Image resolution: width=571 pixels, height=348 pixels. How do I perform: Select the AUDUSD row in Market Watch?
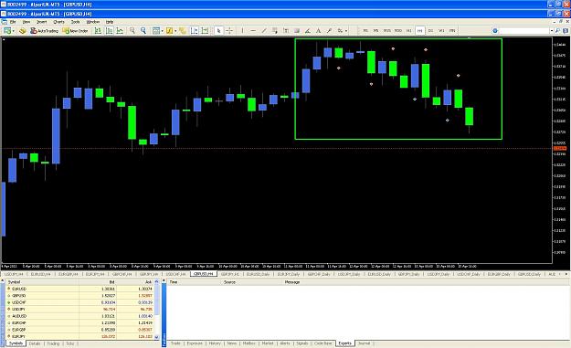click(x=79, y=316)
